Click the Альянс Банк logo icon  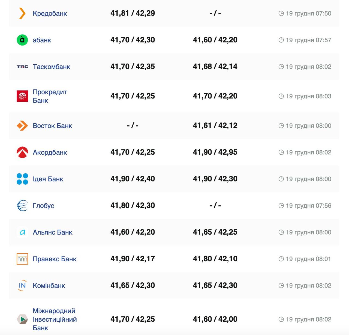click(x=22, y=232)
